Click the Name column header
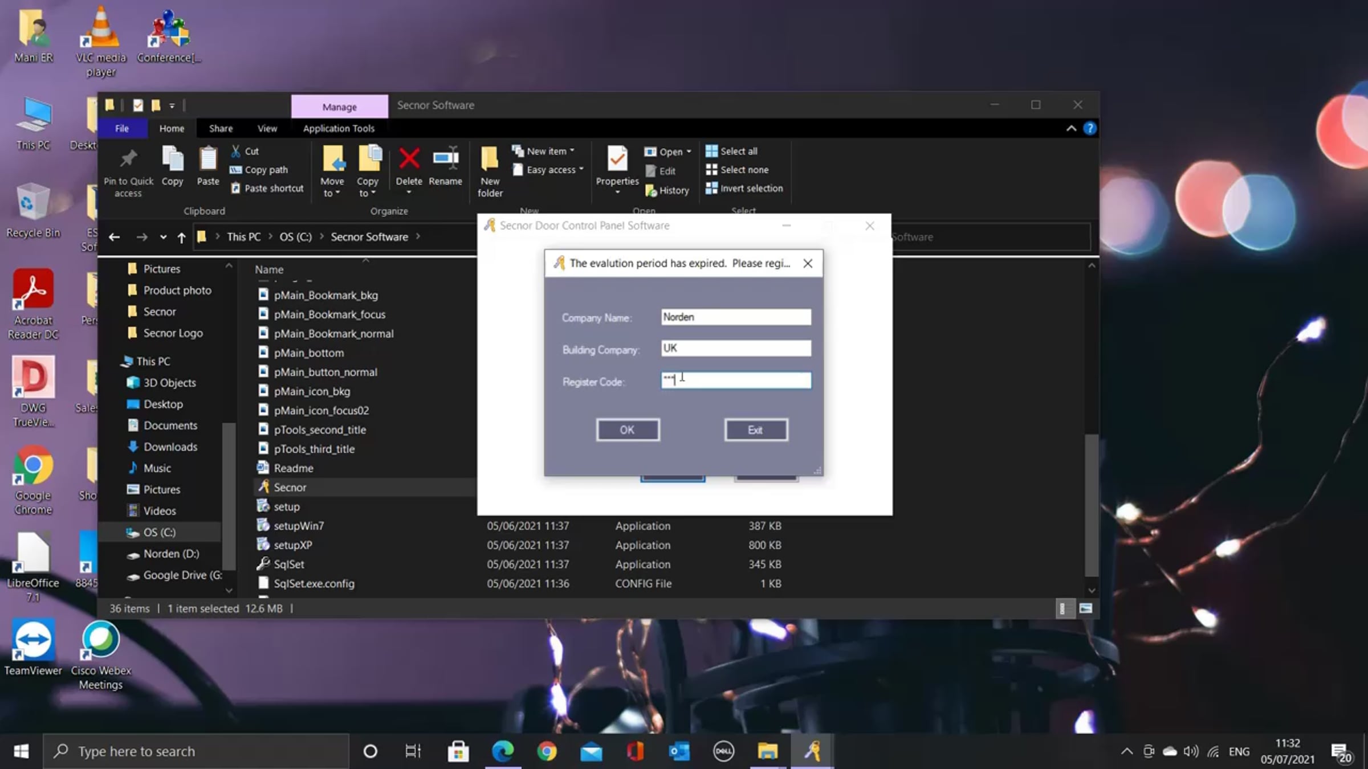 click(269, 269)
